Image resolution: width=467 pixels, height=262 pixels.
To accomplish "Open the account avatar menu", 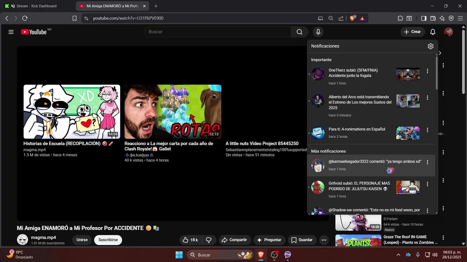I will click(448, 32).
